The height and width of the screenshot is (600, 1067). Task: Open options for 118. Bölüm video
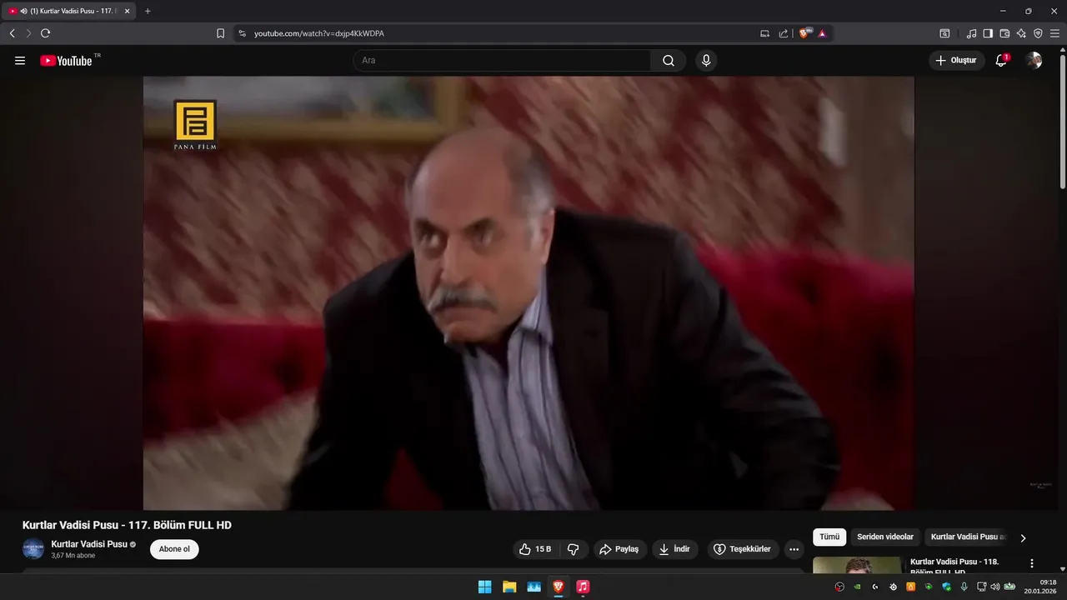point(1032,564)
